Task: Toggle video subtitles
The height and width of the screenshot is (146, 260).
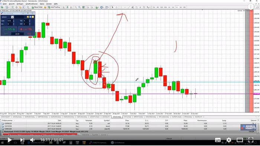Action: click(x=218, y=140)
